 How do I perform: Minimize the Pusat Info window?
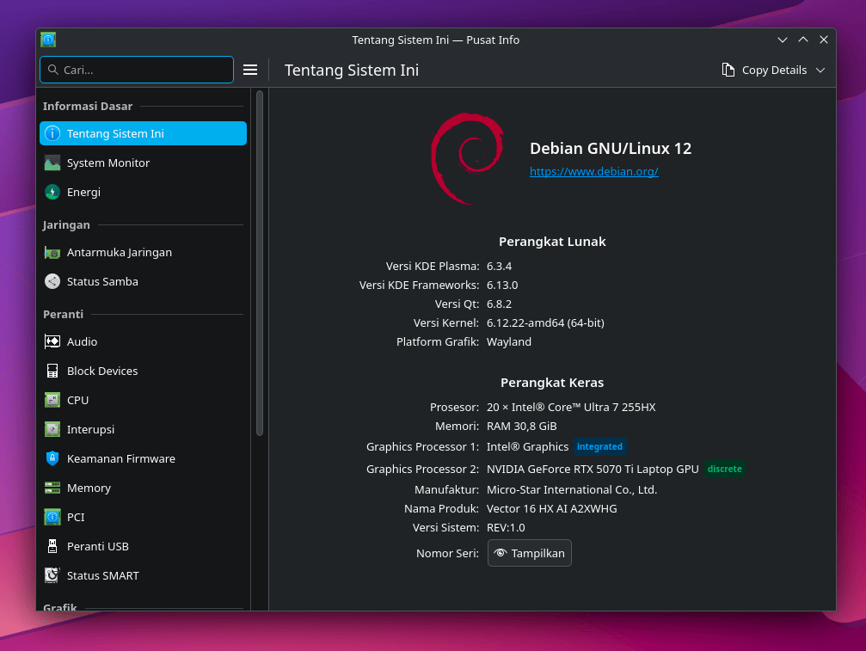[x=783, y=40]
